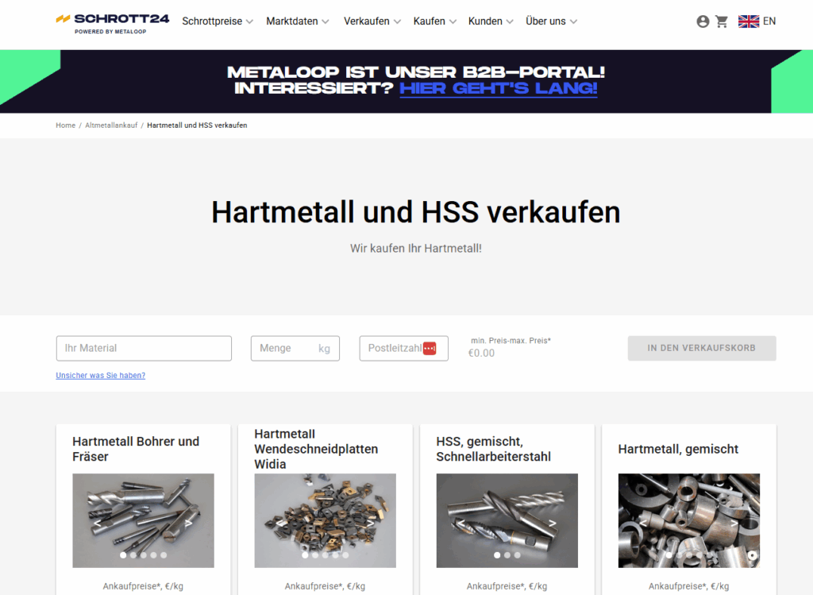Viewport: 813px width, 595px height.
Task: Open the shopping cart icon
Action: 722,21
